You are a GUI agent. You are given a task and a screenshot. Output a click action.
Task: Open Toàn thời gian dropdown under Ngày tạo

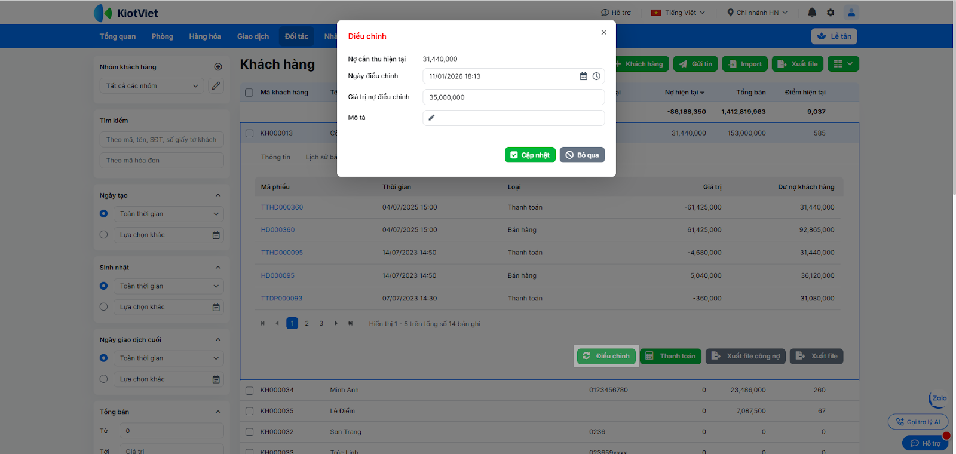(x=168, y=214)
